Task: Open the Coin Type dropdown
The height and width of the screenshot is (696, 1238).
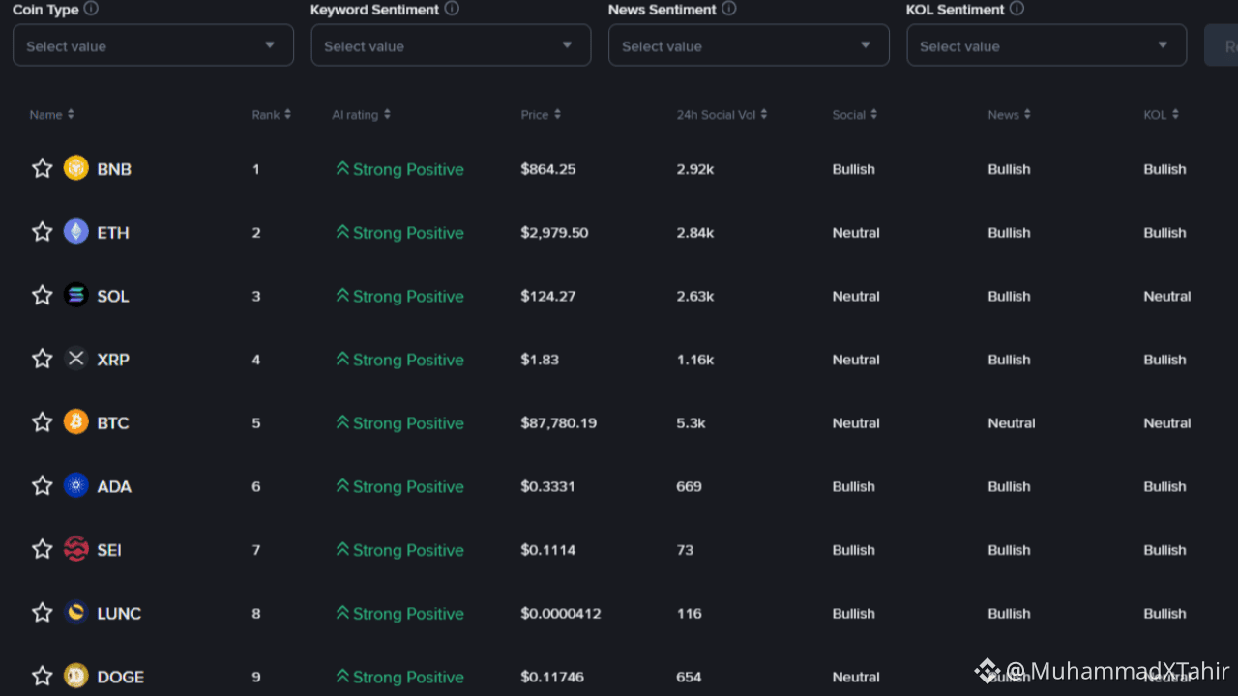Action: (153, 45)
